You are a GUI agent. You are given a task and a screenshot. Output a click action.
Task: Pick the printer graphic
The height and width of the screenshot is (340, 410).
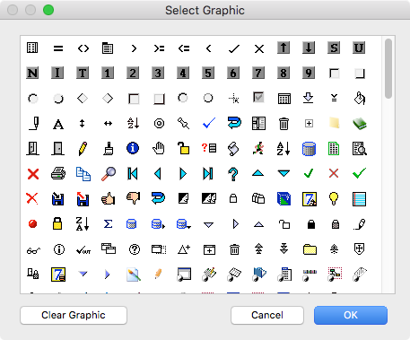pyautogui.click(x=58, y=173)
